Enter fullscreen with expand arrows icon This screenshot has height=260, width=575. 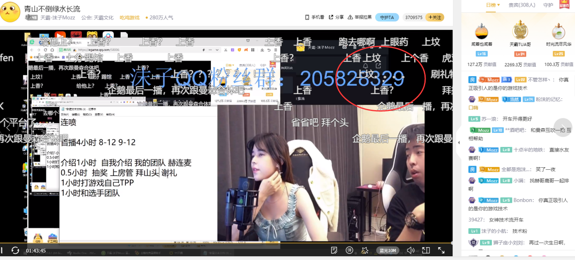[x=441, y=250]
